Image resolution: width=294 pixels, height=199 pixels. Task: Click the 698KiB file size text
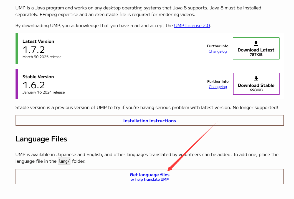click(256, 90)
